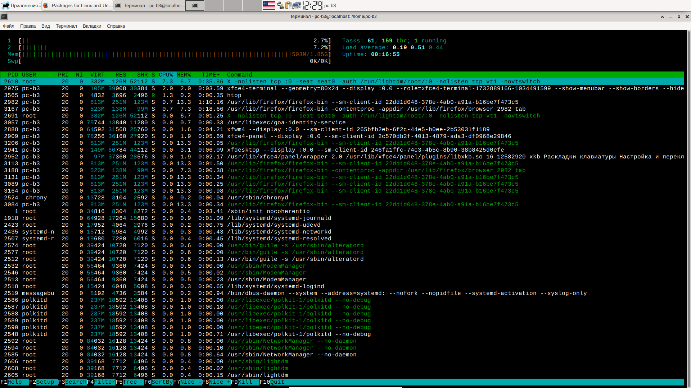Select the xfwm4 process row PID 2888
The height and width of the screenshot is (388, 691).
(x=342, y=129)
